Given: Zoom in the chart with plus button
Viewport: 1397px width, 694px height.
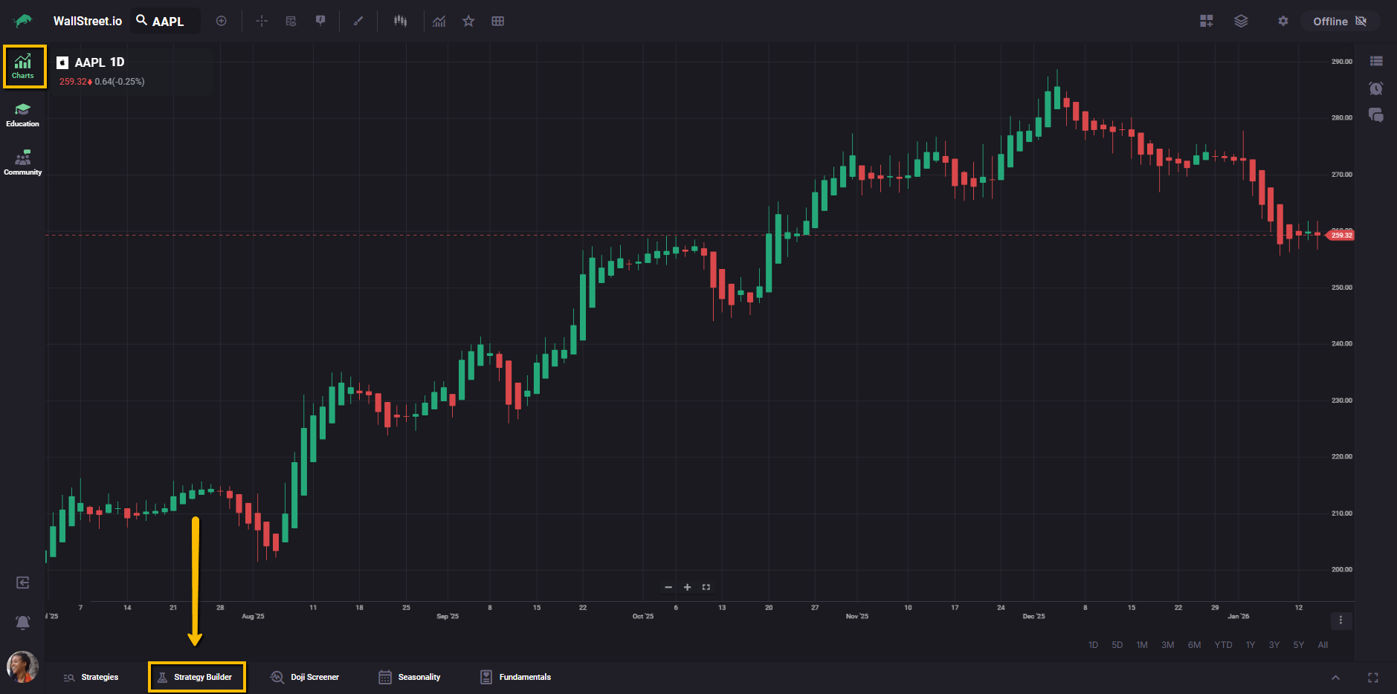Looking at the screenshot, I should [687, 587].
